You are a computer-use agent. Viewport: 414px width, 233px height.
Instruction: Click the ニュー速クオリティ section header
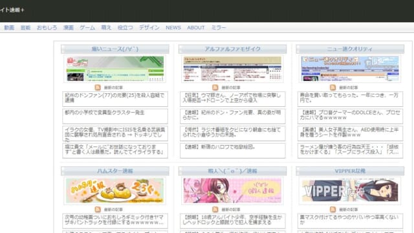[x=350, y=49]
